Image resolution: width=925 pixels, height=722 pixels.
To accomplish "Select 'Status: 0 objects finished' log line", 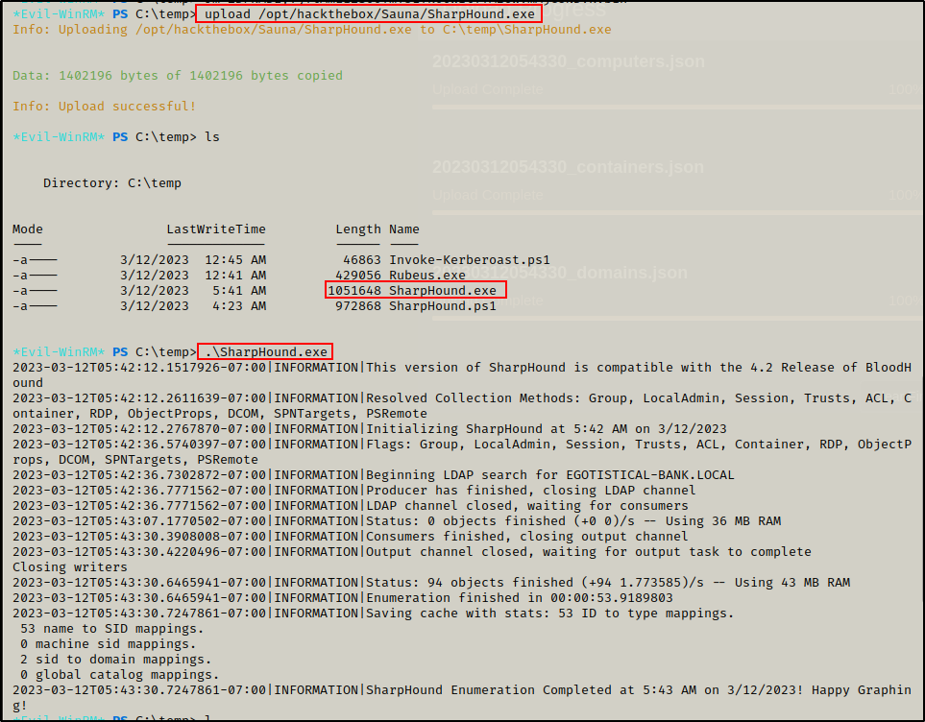I will coord(397,520).
